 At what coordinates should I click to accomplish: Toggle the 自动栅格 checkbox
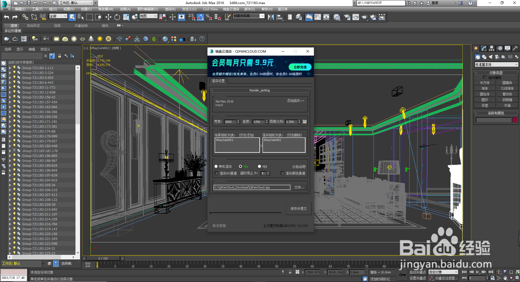point(485,78)
